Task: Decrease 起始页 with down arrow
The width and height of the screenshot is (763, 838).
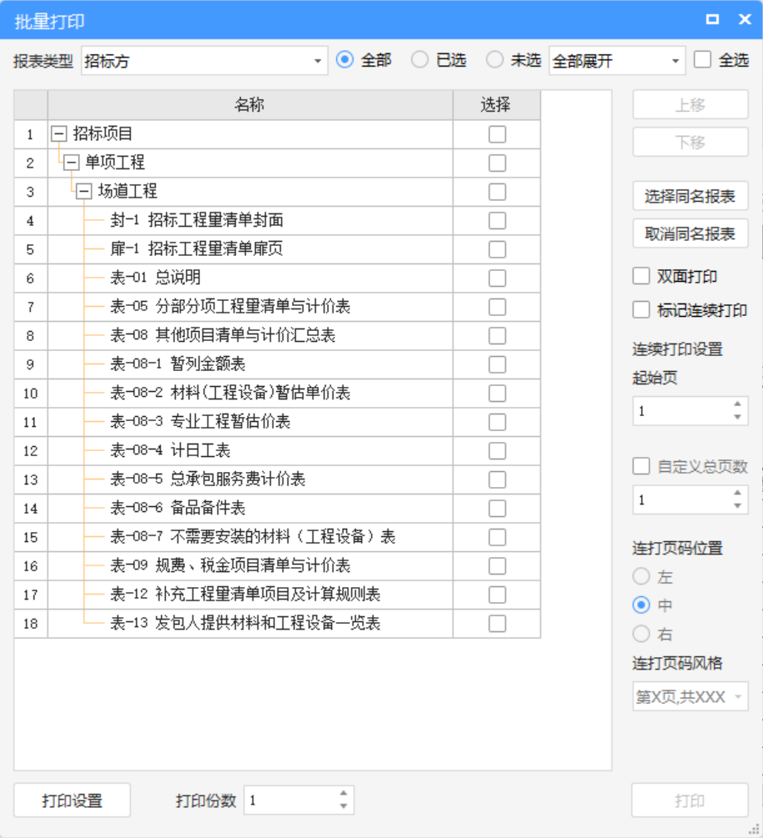Action: tap(737, 417)
